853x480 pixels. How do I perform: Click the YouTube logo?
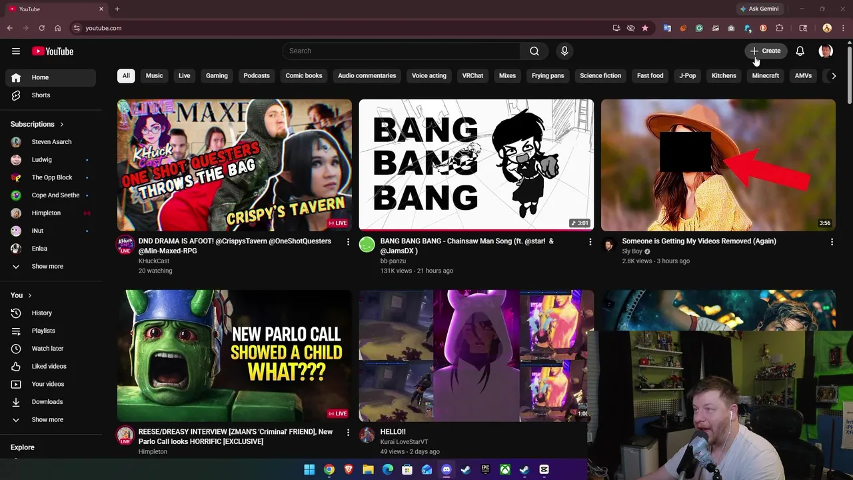(x=53, y=51)
